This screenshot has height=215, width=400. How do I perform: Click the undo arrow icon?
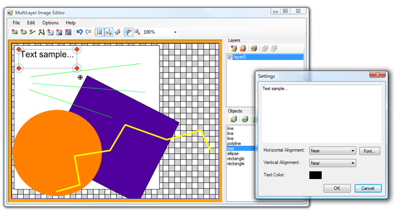(x=80, y=32)
